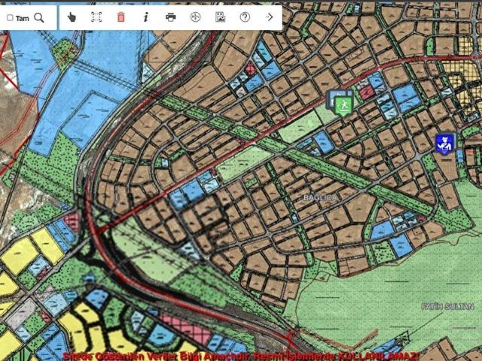Viewport: 482px width, 361px height.
Task: Open the map image export icon
Action: click(220, 17)
